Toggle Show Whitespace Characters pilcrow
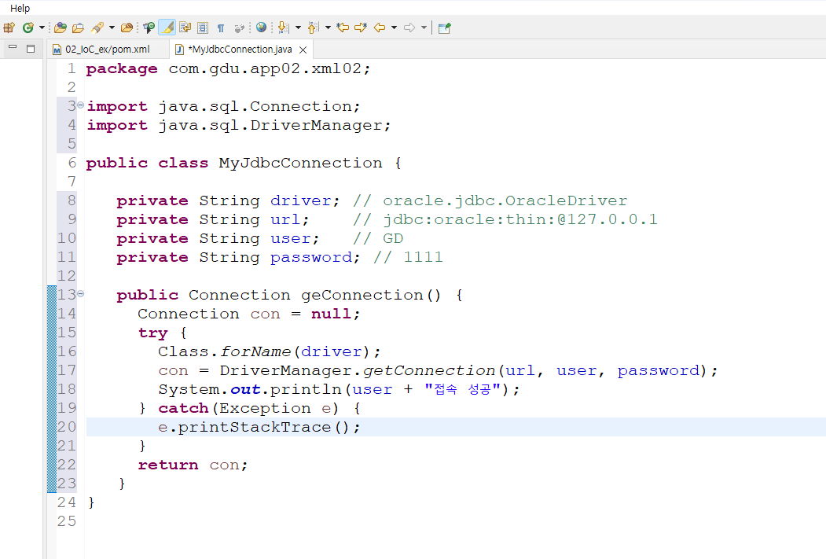Viewport: 826px width, 559px height. click(222, 28)
